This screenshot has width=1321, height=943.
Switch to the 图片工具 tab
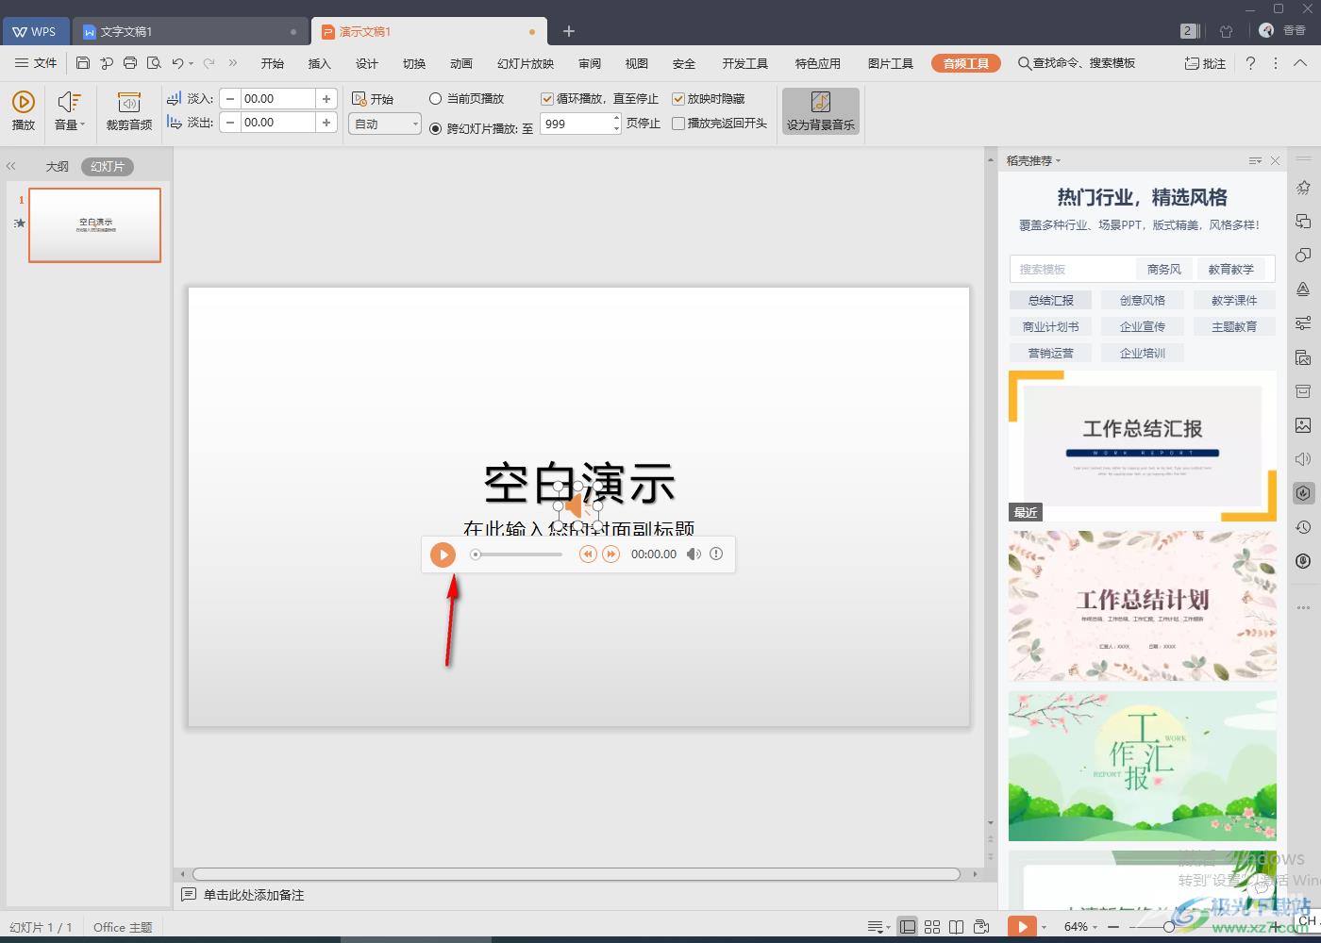click(891, 63)
